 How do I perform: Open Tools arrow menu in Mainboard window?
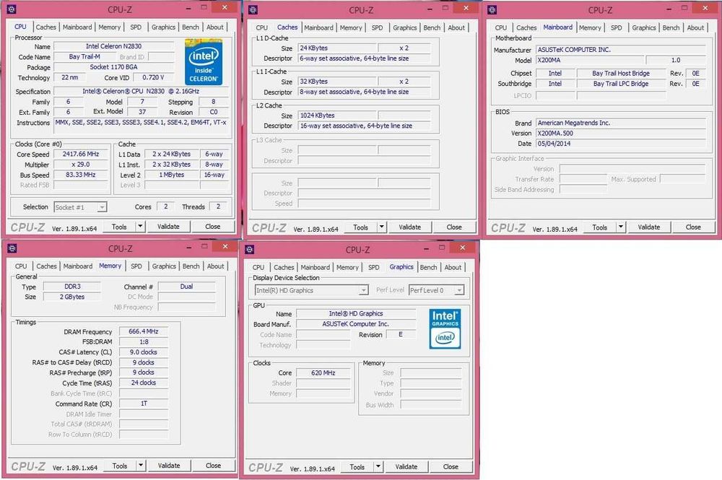[621, 227]
